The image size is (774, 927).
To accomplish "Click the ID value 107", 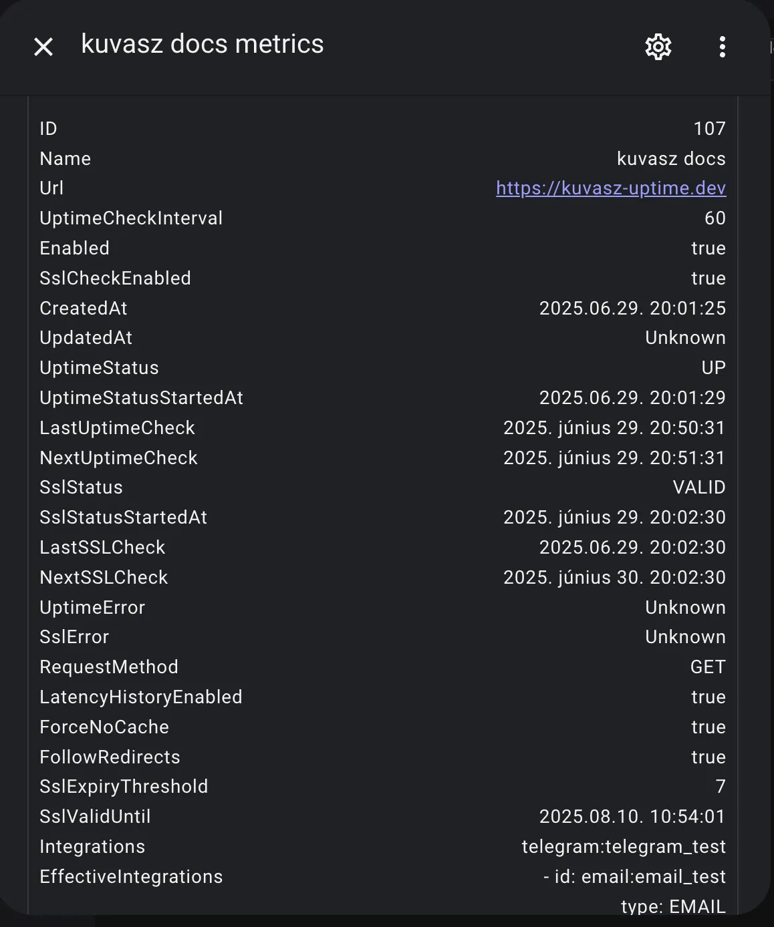I will (709, 128).
